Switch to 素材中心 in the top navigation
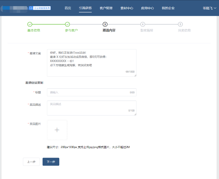The width and height of the screenshot is (219, 179). tap(127, 8)
